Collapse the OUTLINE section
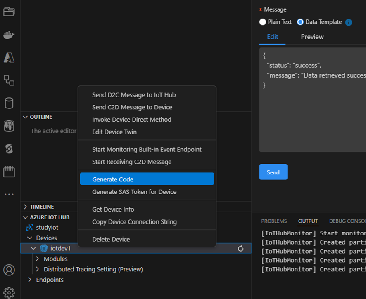 coord(25,117)
